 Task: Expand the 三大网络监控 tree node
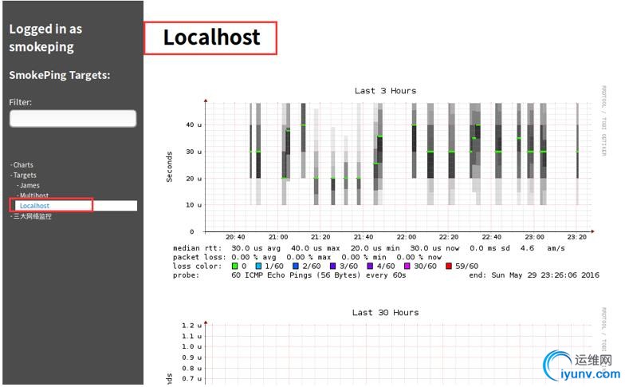(x=32, y=216)
